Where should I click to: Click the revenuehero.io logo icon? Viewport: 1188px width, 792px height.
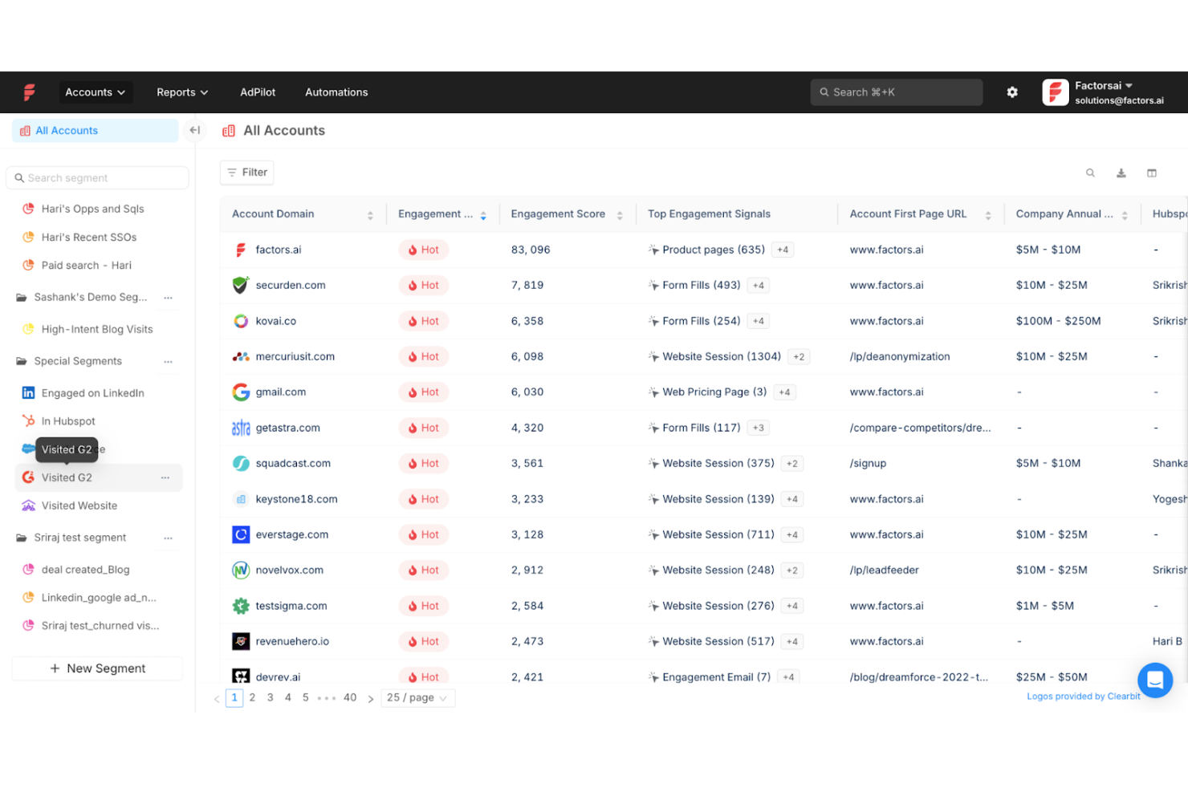(x=241, y=641)
